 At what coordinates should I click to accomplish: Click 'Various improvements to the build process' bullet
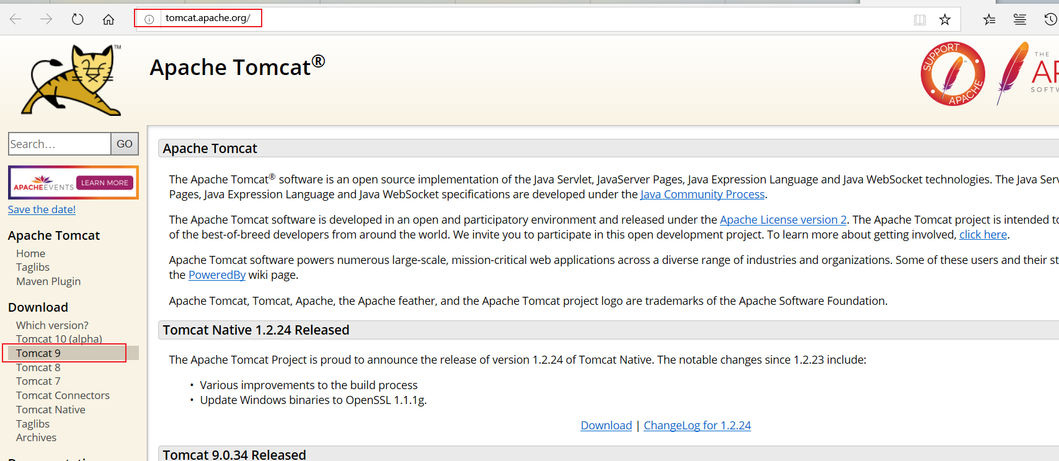pyautogui.click(x=309, y=385)
